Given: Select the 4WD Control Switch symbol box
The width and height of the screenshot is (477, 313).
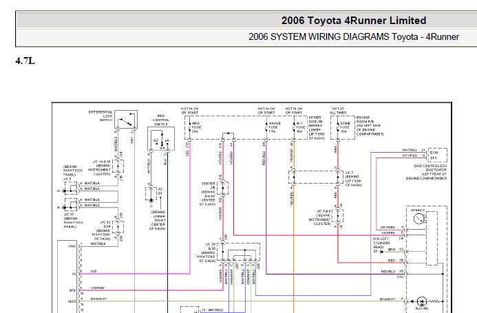Looking at the screenshot, I should [x=161, y=139].
